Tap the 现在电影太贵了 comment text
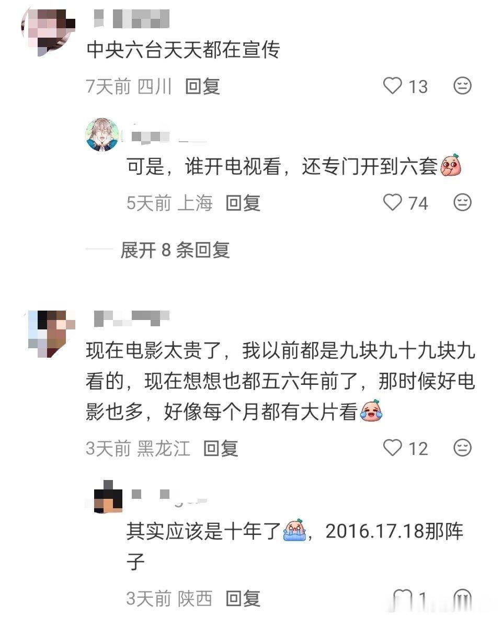This screenshot has width=502, height=617. tap(280, 381)
